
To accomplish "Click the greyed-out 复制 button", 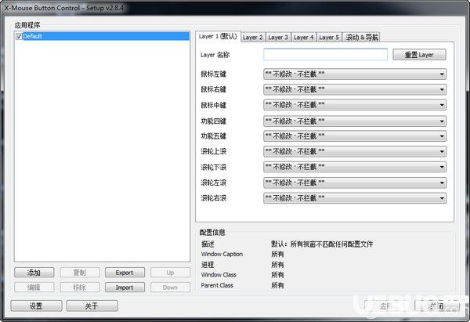I will coord(80,273).
